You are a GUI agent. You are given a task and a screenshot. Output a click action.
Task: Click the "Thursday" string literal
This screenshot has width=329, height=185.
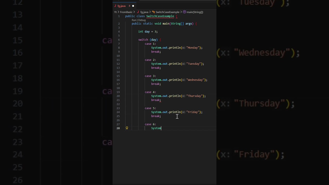tap(195, 96)
